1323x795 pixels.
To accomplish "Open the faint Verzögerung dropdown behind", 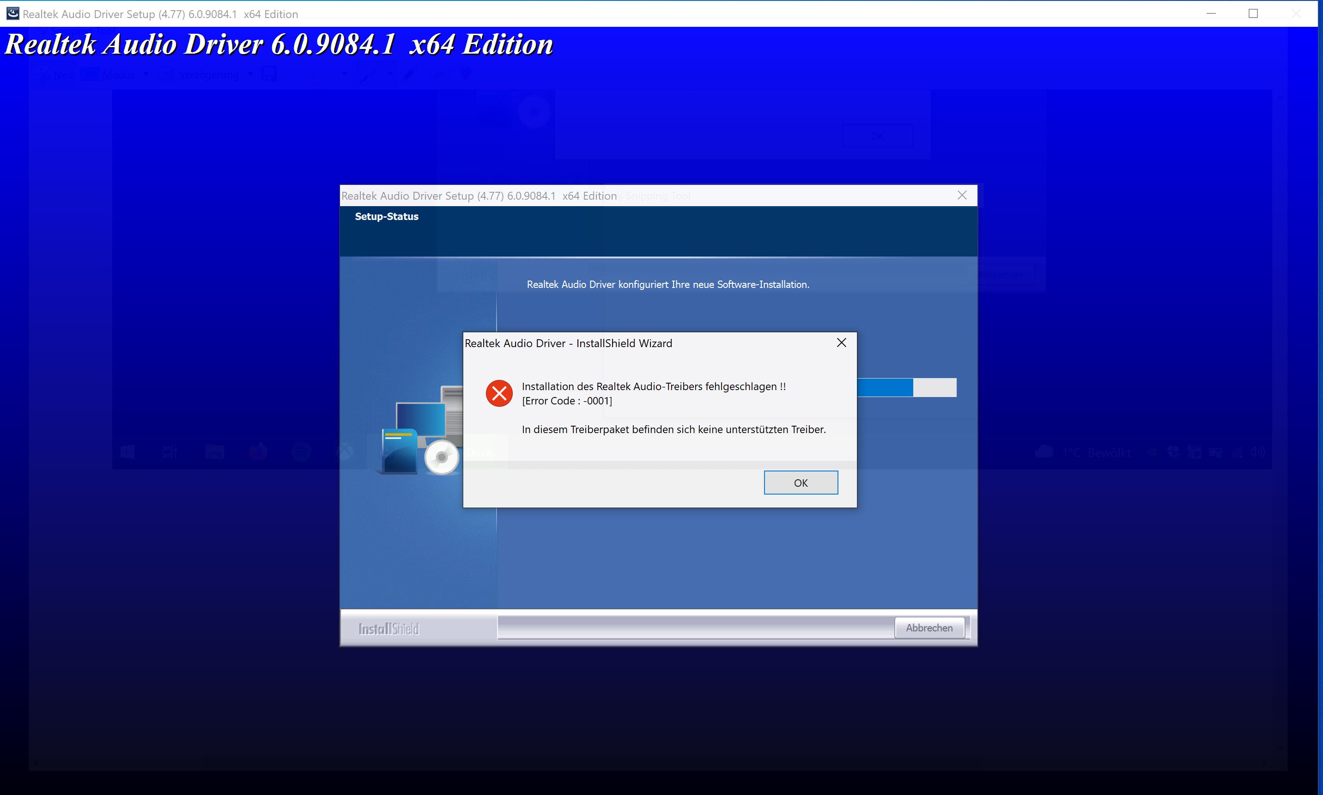I will tap(209, 75).
